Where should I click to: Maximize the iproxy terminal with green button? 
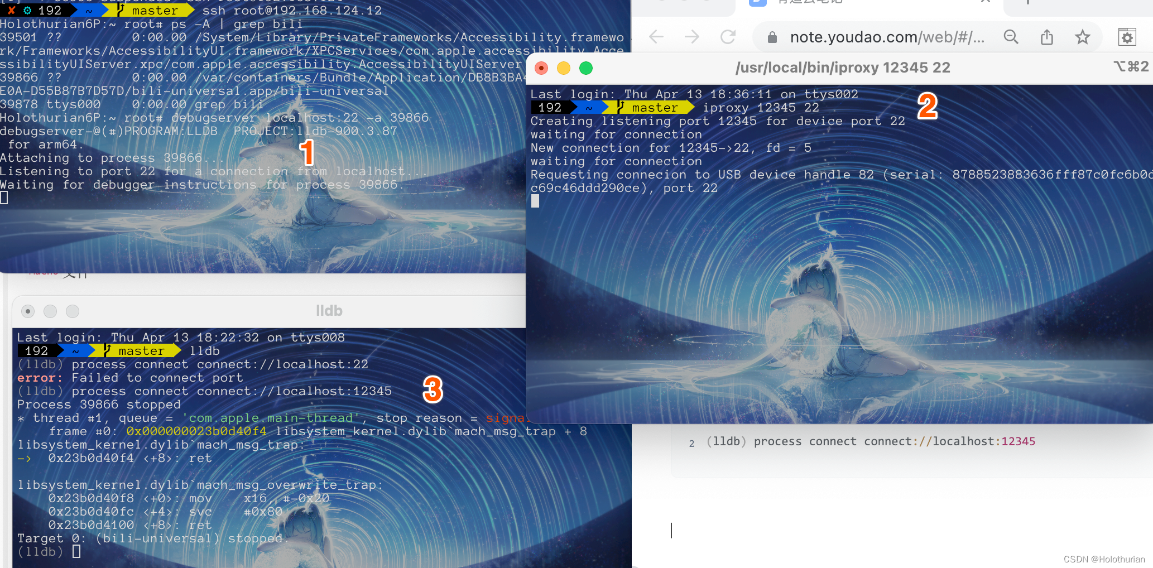(x=586, y=68)
